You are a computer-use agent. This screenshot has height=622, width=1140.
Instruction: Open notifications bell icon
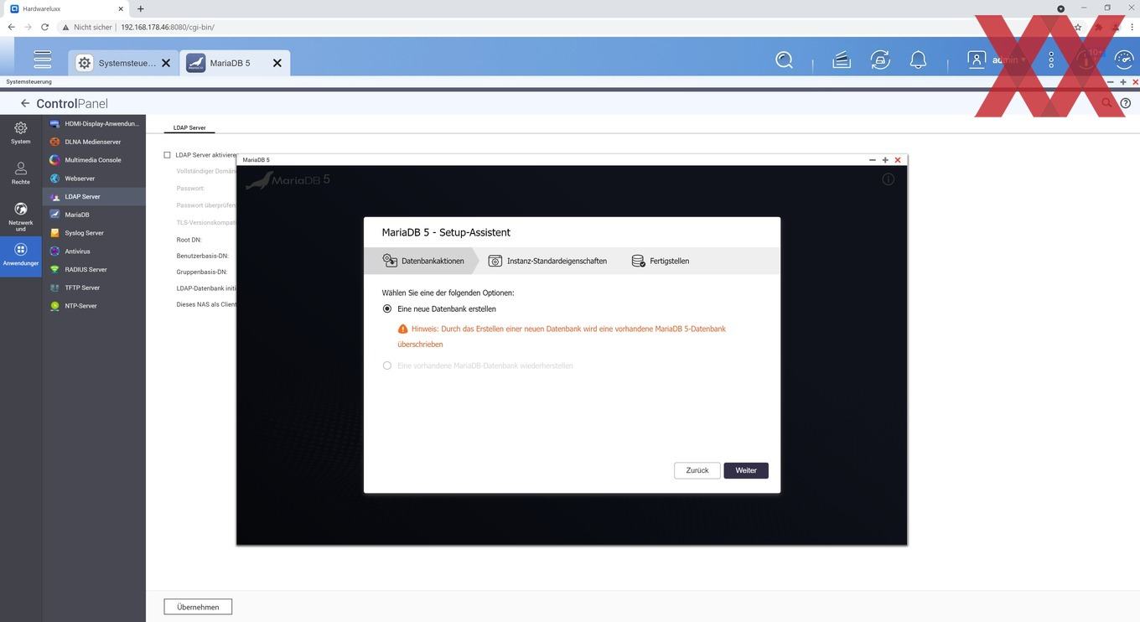coord(919,60)
